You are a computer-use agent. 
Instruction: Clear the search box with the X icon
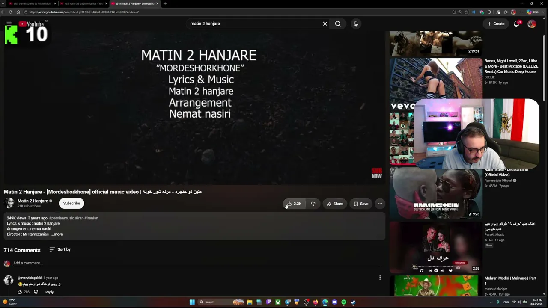(325, 24)
